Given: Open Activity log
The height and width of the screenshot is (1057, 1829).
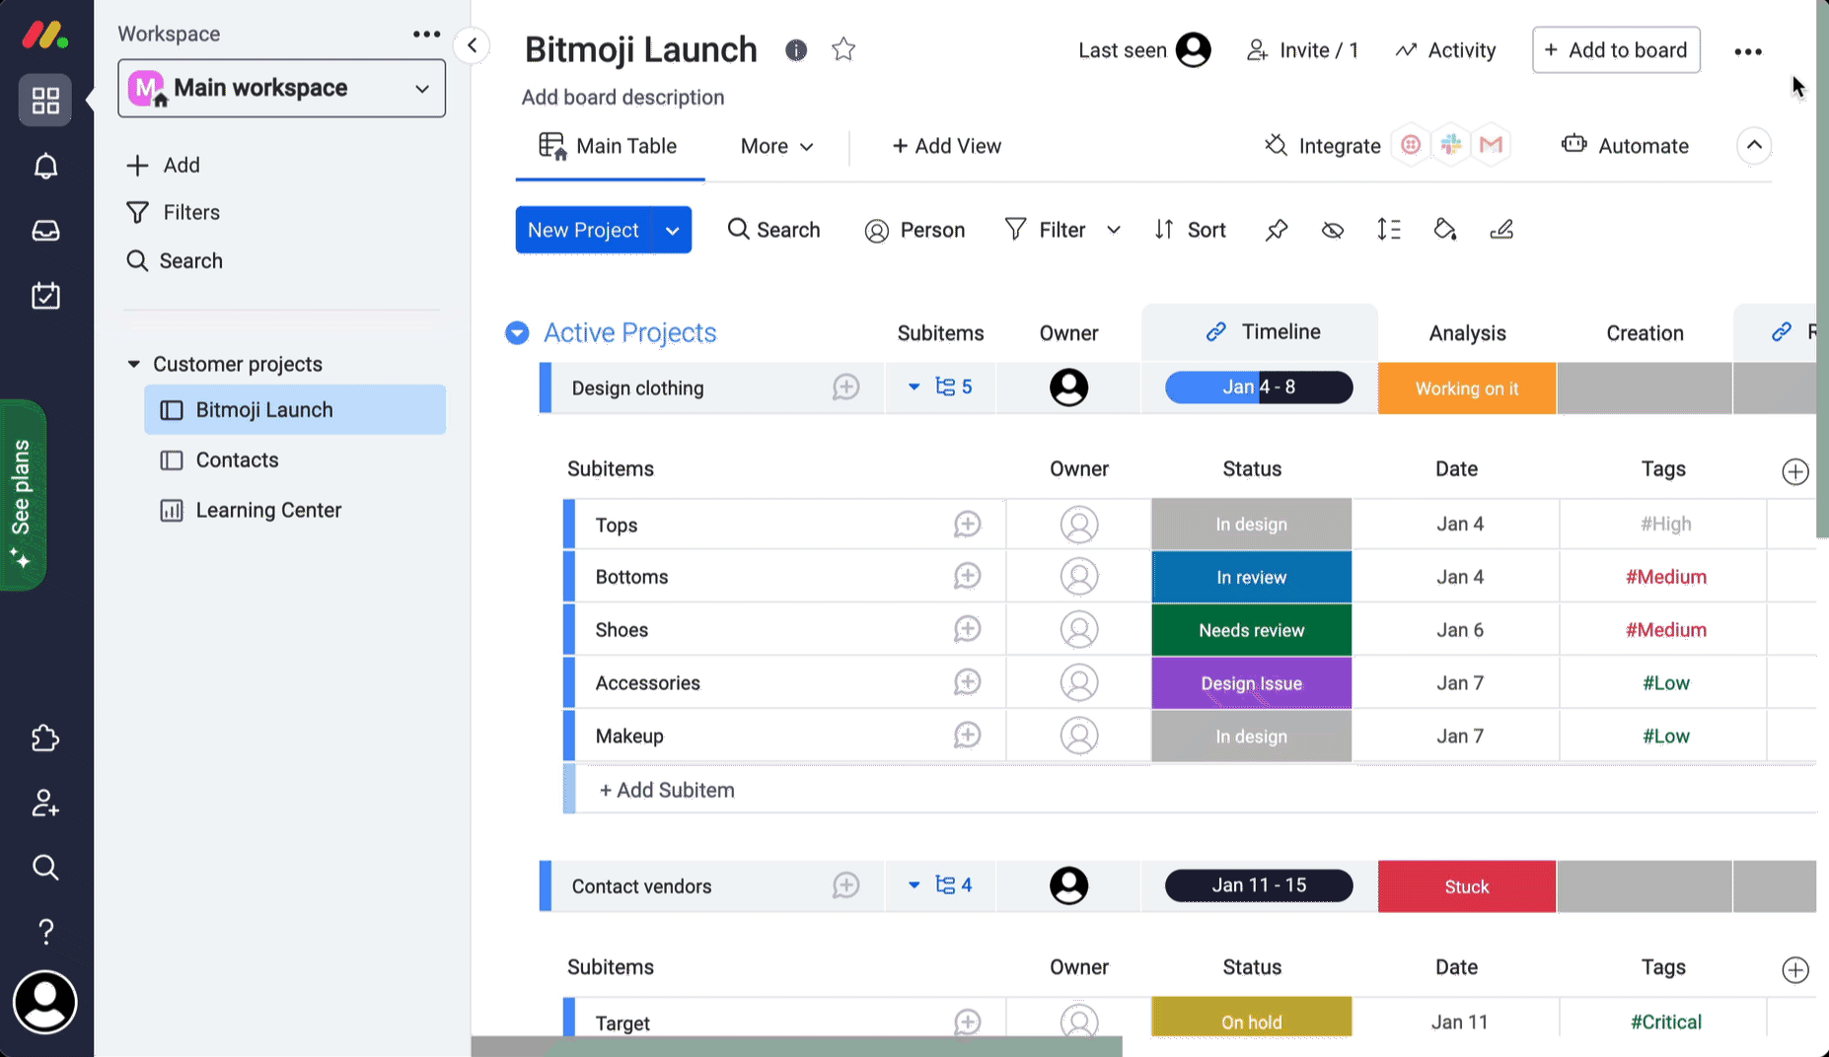Looking at the screenshot, I should point(1445,50).
